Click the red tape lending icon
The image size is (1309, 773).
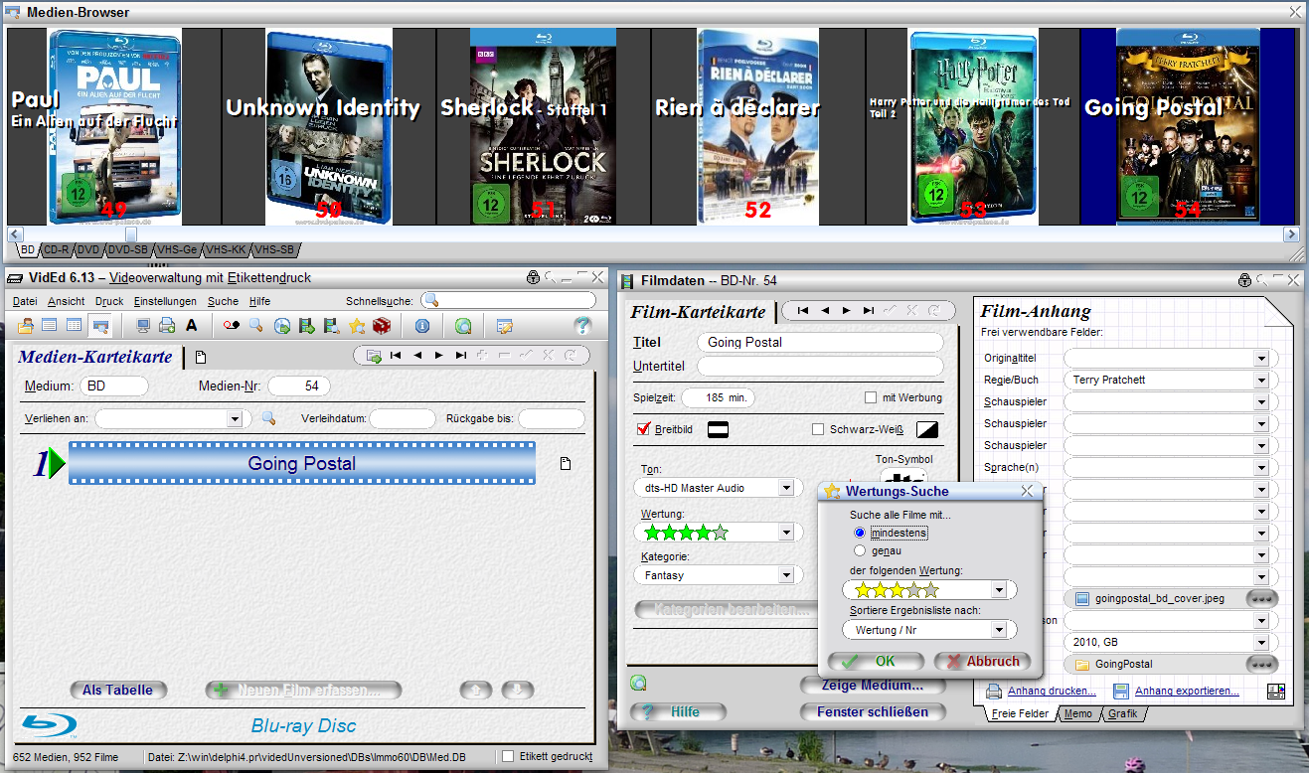tap(232, 325)
